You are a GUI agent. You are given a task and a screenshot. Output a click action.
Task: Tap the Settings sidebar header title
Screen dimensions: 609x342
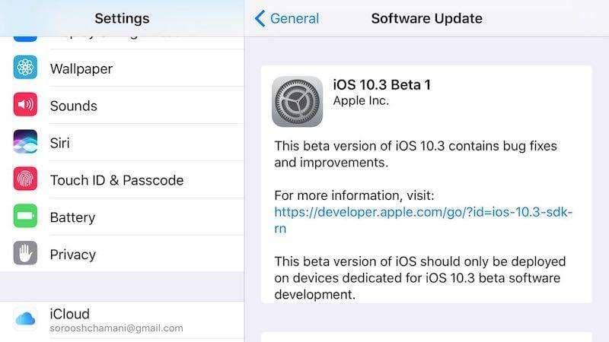122,18
